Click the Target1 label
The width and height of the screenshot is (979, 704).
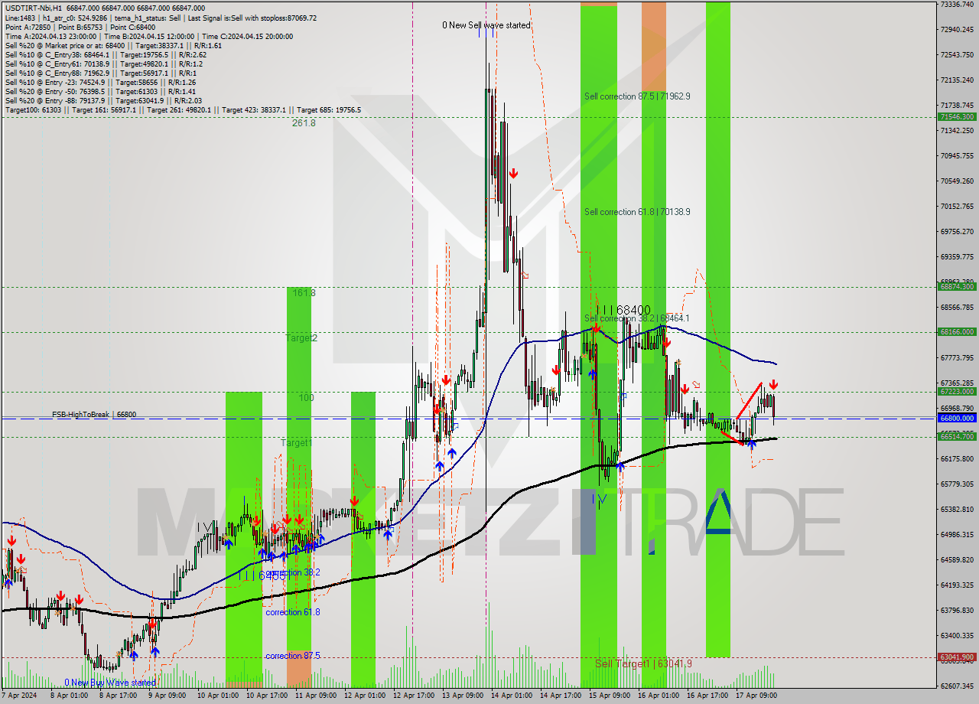[x=296, y=443]
